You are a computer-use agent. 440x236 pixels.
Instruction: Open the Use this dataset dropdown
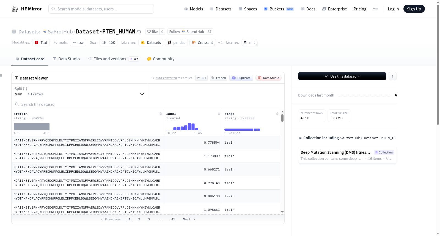click(x=342, y=76)
